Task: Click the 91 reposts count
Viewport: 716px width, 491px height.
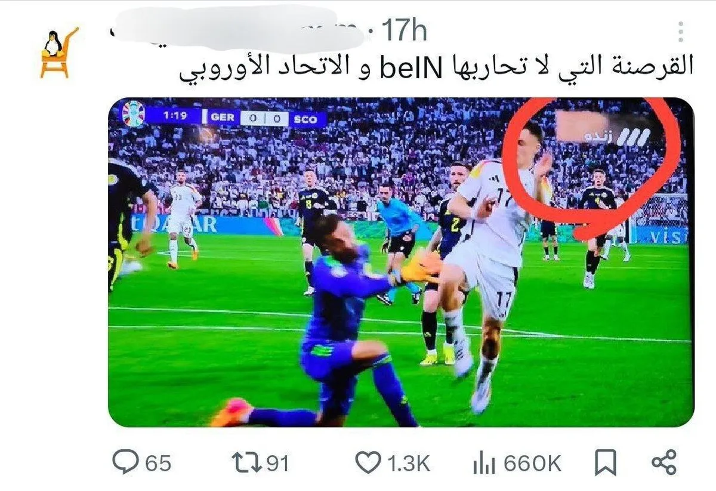Action: [277, 464]
